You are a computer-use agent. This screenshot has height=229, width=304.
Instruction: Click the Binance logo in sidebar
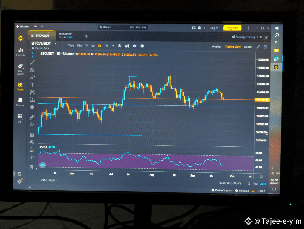[x=21, y=38]
